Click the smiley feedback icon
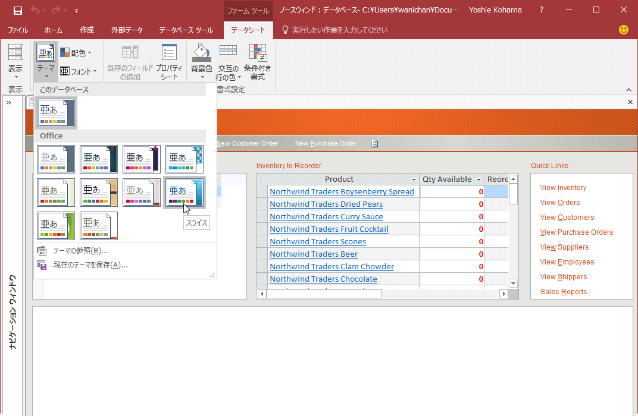Viewport: 638px width, 416px height. 623,30
